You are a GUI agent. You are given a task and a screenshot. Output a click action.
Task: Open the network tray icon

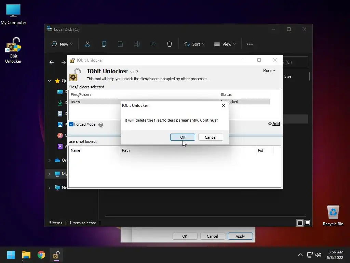click(310, 255)
